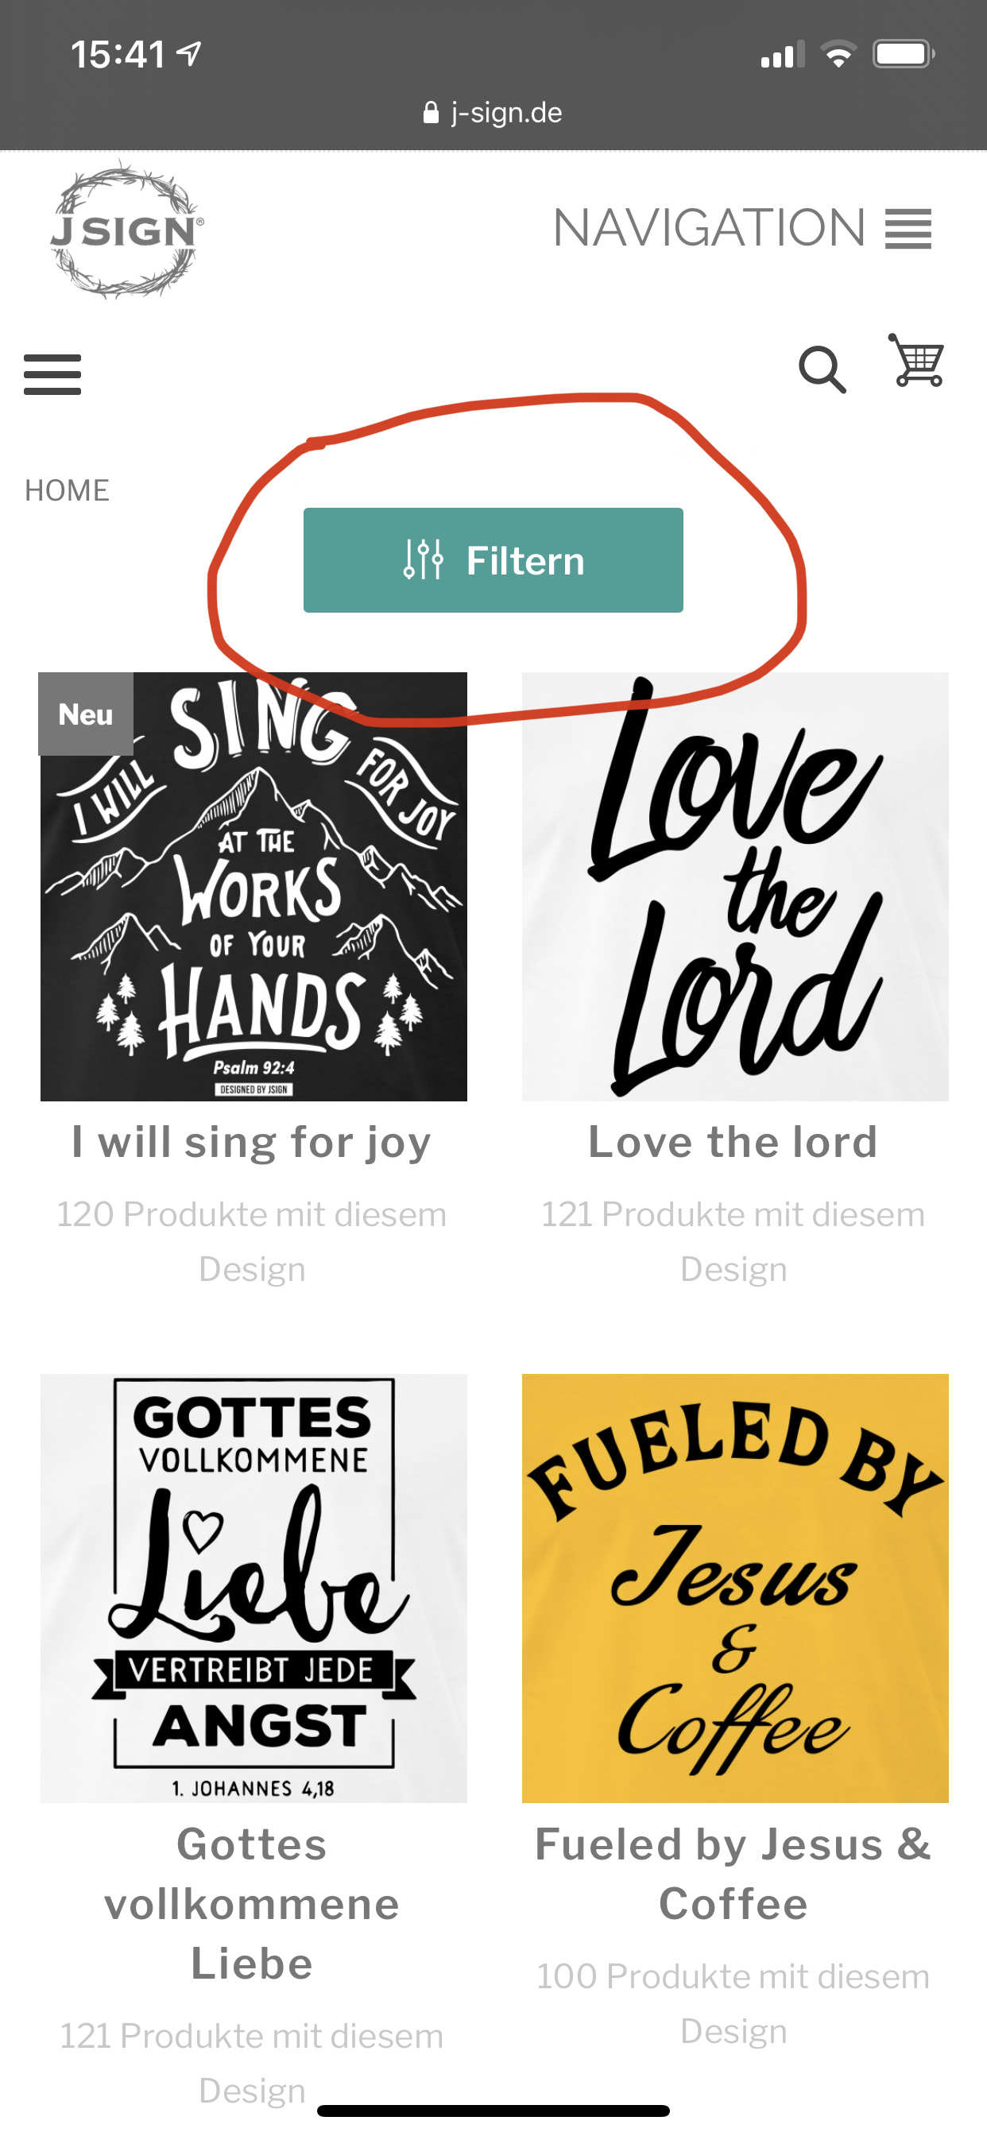
Task: Open 'Fueled by Jesus & Coffee' image
Action: pos(735,1588)
